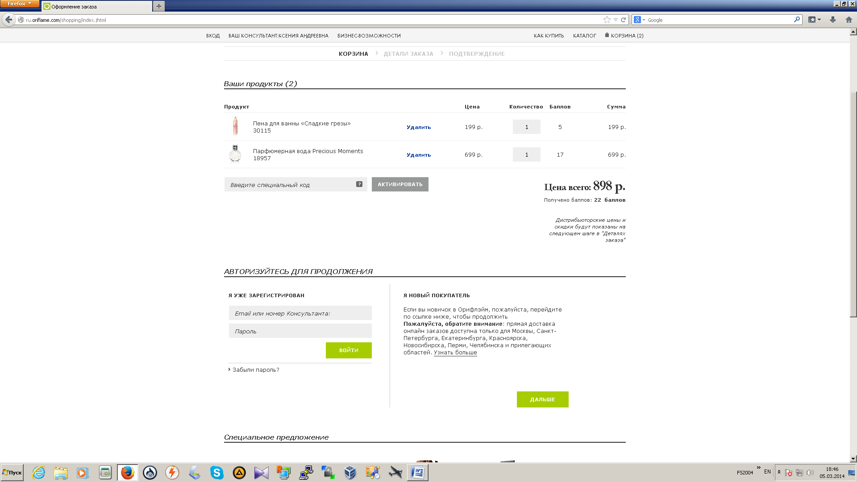Open the КАТАЛОГ menu item
The height and width of the screenshot is (482, 857).
coord(584,36)
